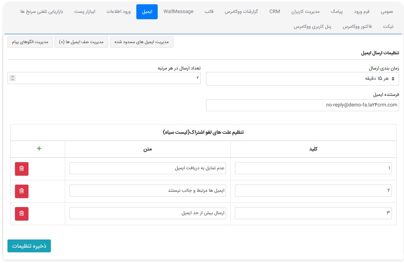Add a new row with green plus icon
This screenshot has width=404, height=263.
point(39,149)
